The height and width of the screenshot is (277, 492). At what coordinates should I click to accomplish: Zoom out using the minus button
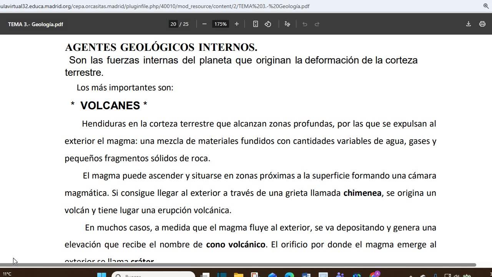(204, 24)
